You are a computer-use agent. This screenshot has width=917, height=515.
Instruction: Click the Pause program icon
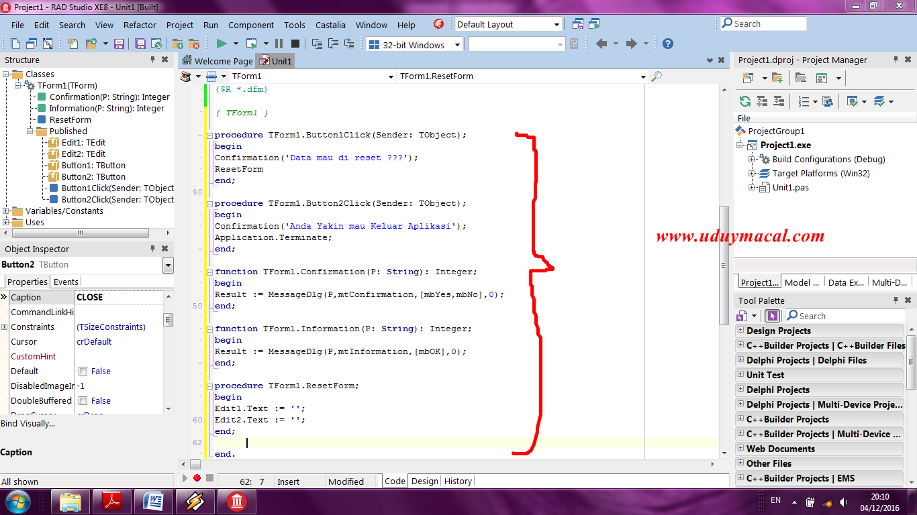point(279,44)
